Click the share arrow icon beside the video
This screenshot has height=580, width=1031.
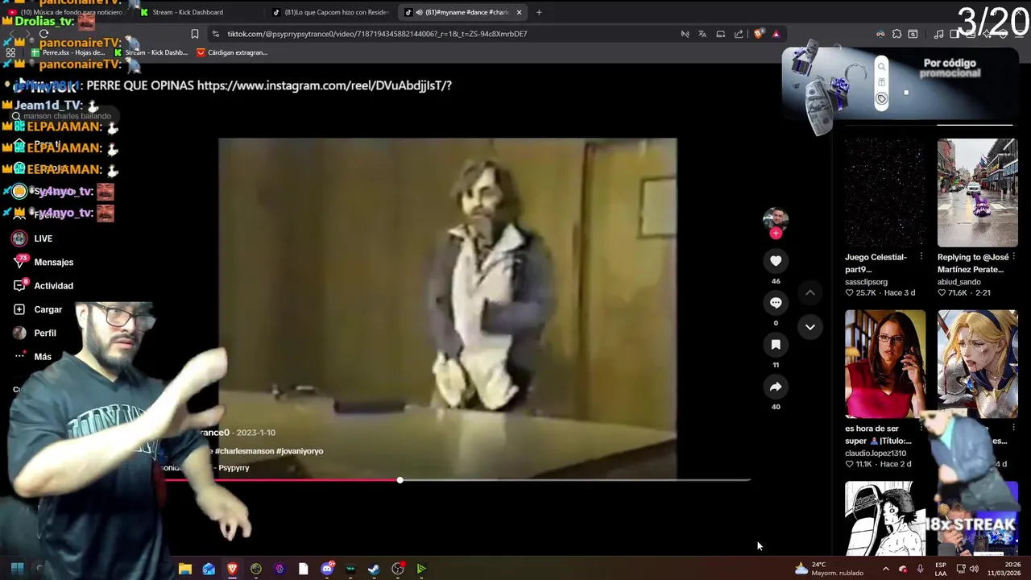coord(776,387)
